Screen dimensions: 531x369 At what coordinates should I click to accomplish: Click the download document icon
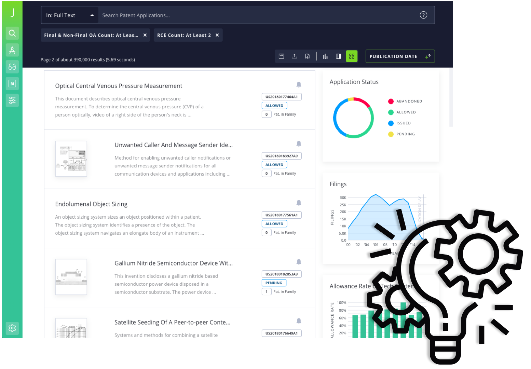[308, 56]
